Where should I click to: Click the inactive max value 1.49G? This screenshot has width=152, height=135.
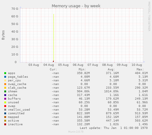pyautogui.click(x=143, y=124)
